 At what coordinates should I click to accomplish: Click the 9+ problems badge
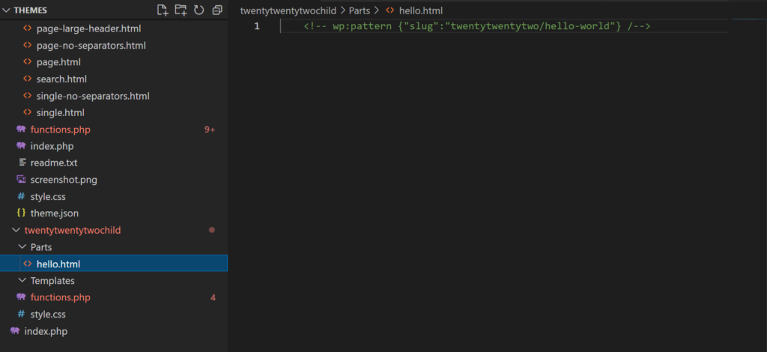pyautogui.click(x=210, y=130)
